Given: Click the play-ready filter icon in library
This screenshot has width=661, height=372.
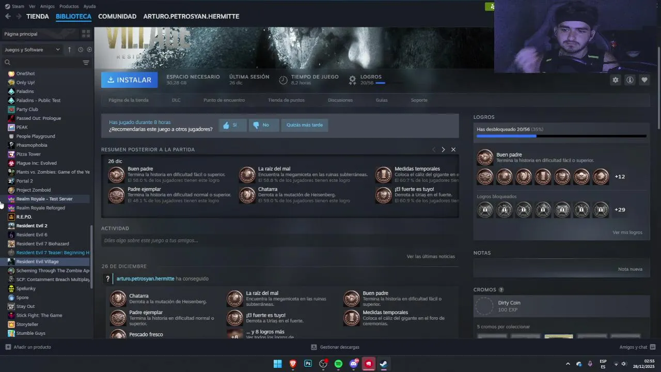Looking at the screenshot, I should [89, 50].
